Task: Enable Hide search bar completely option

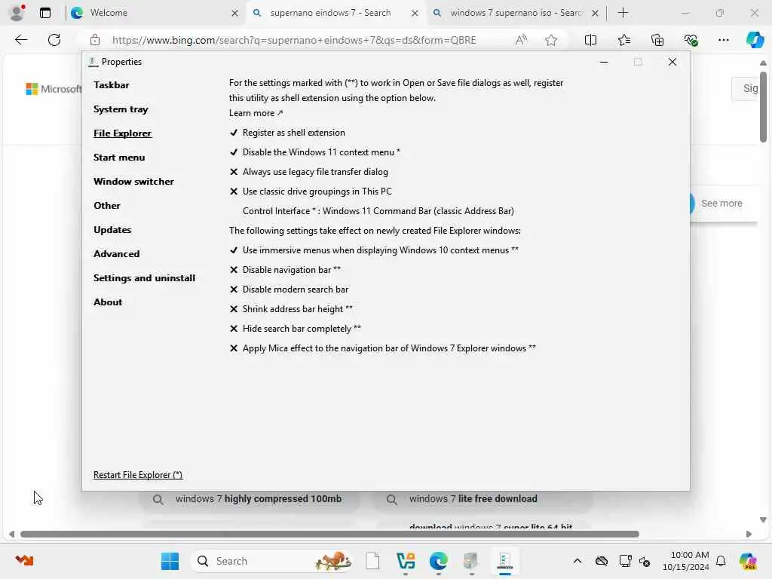Action: 296,329
